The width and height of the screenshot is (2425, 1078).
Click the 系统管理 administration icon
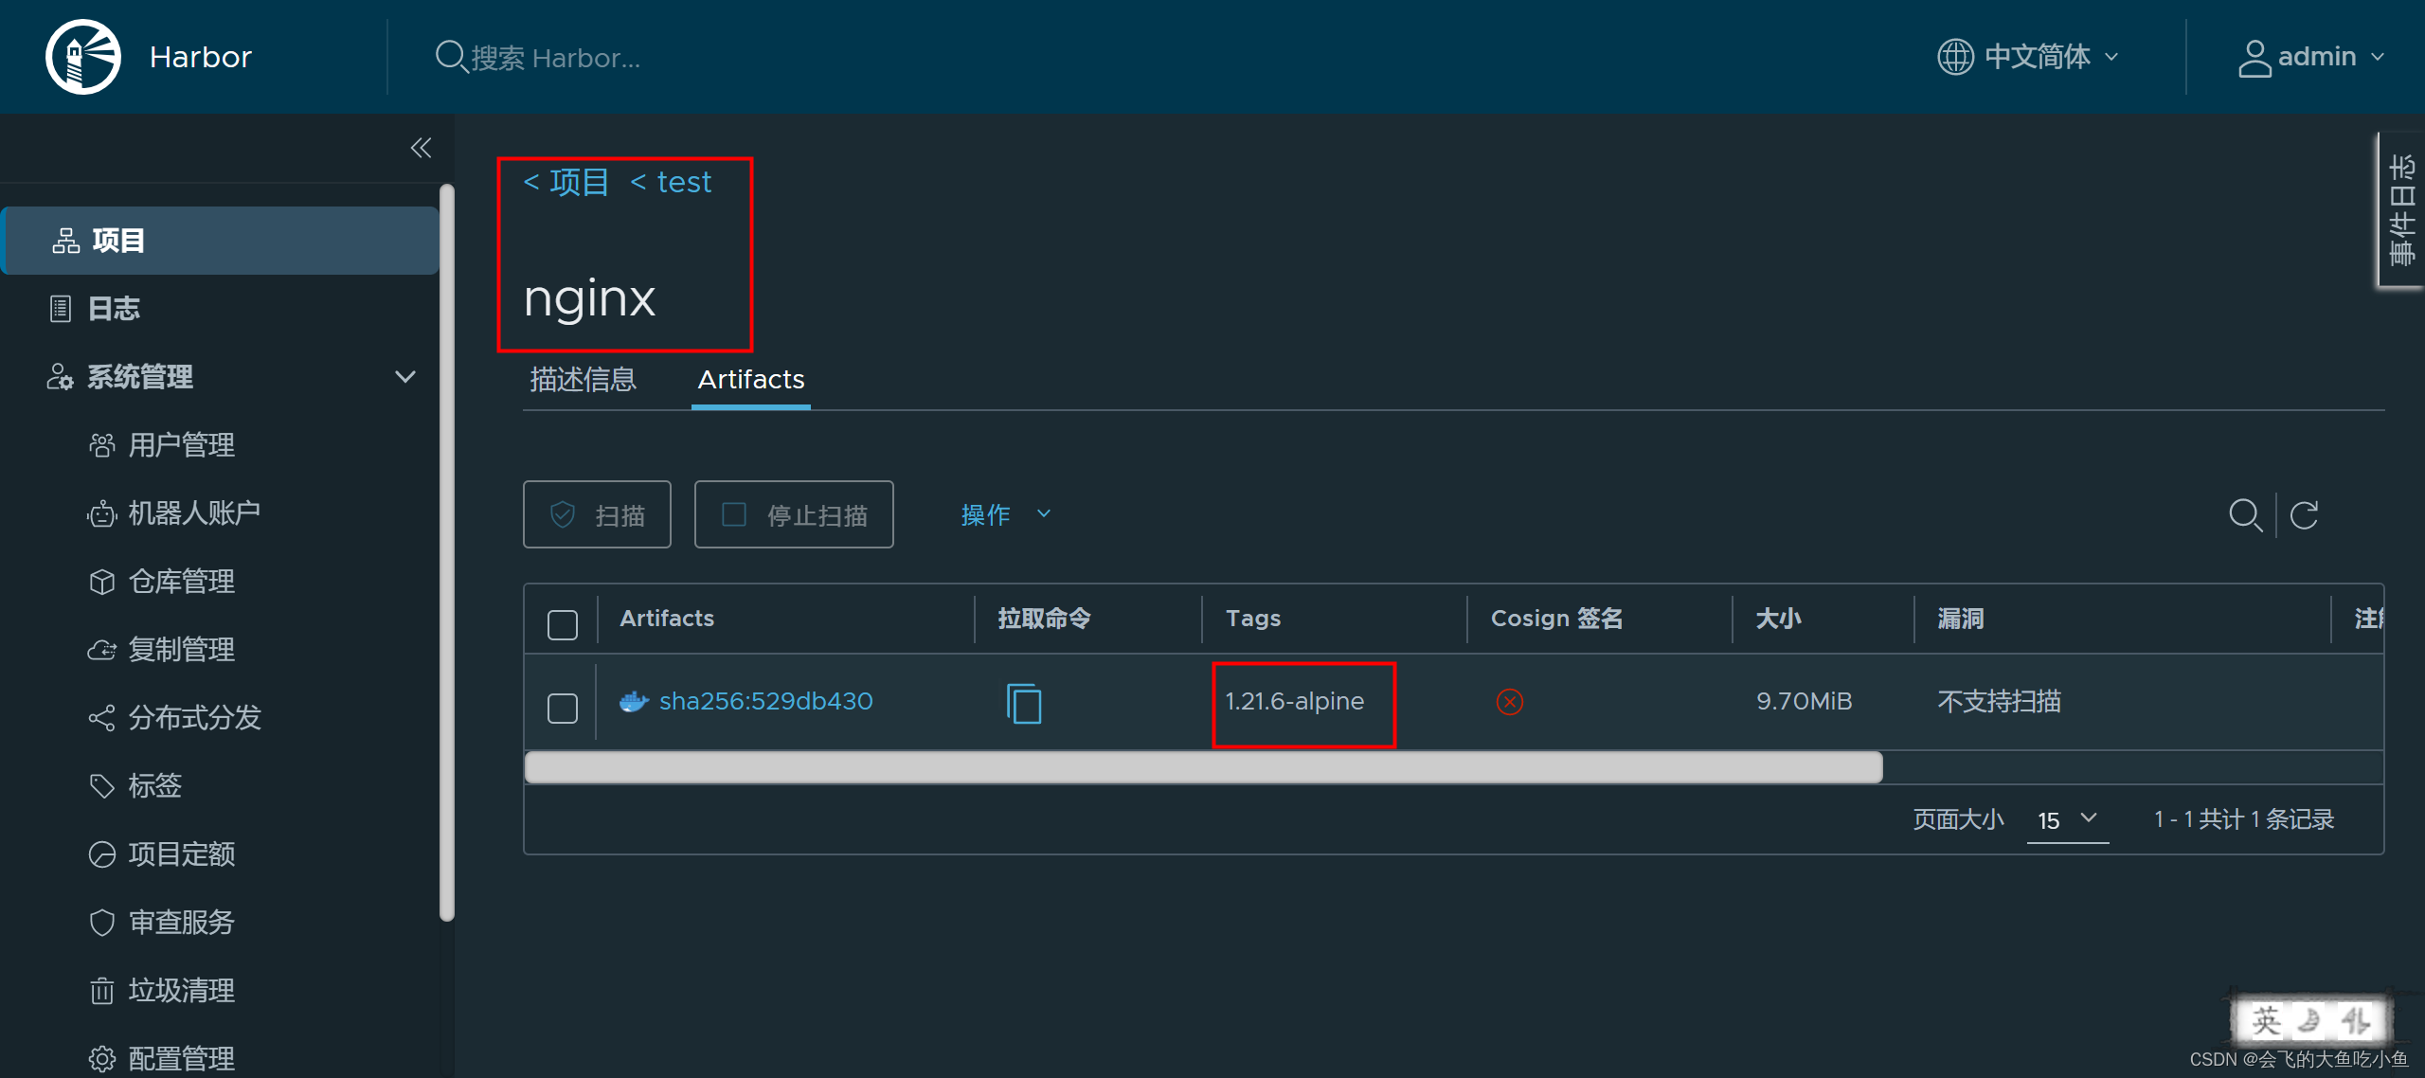[60, 377]
